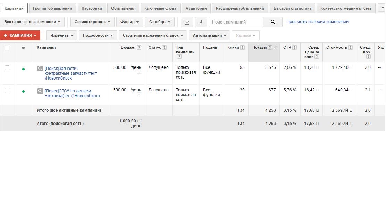Click the help icon next to CTR
386x210 pixels.
pos(294,48)
